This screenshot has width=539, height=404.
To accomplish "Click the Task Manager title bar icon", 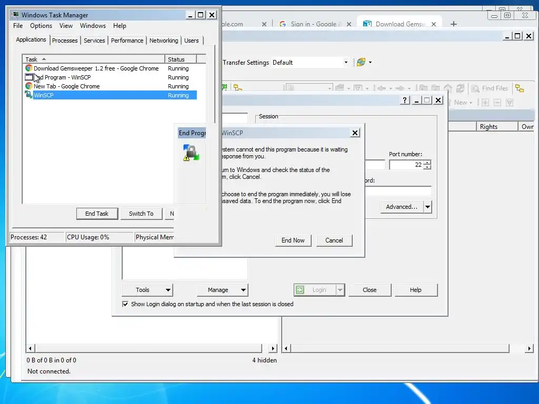I will coord(16,14).
